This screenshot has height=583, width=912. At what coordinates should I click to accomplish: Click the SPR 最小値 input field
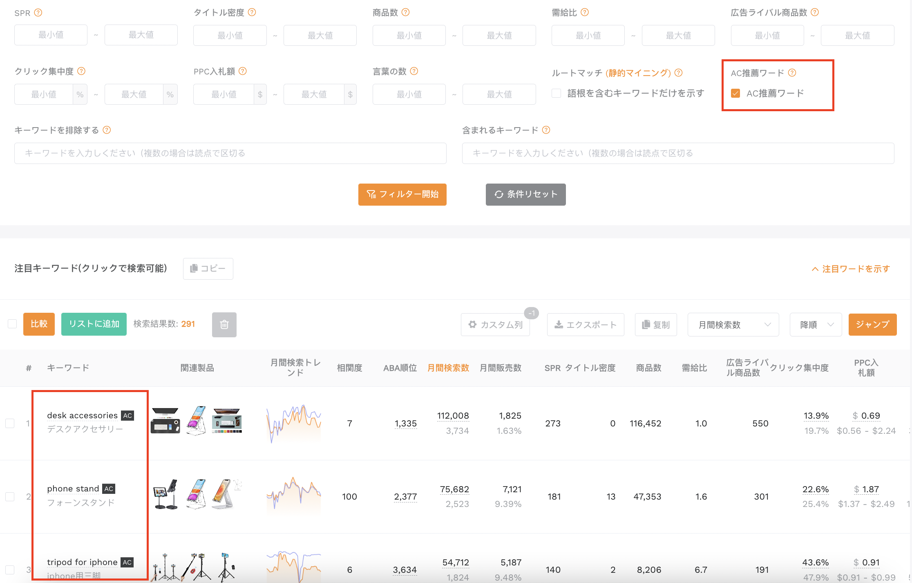pyautogui.click(x=51, y=35)
